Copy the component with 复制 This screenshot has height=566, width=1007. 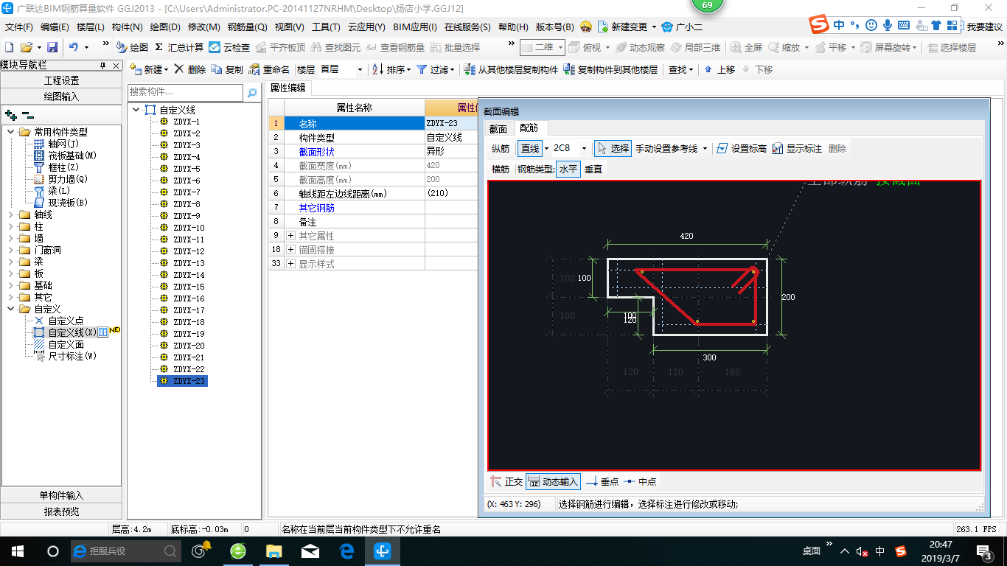(227, 69)
